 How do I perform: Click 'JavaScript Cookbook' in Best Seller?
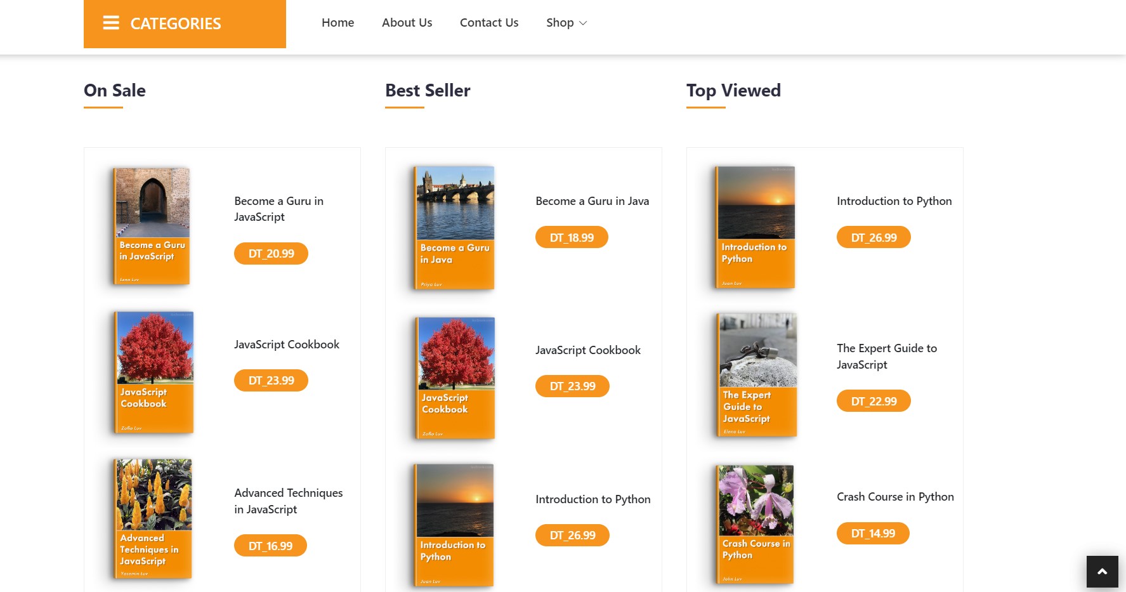tap(587, 350)
